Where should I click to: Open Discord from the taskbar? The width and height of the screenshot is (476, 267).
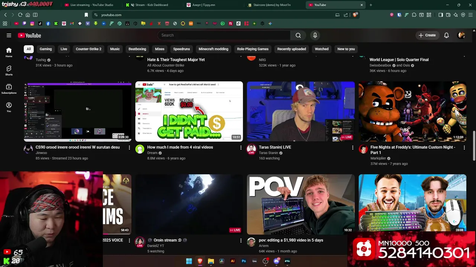pos(276,261)
